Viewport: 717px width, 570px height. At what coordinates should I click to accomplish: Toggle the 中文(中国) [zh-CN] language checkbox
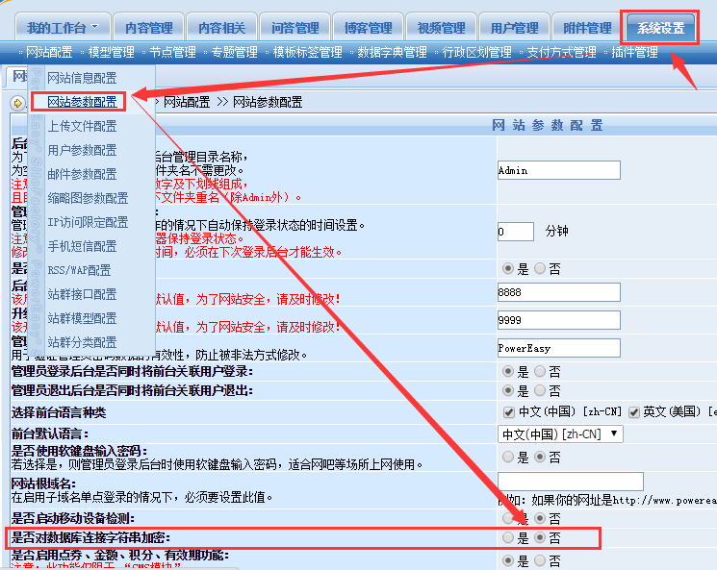click(x=509, y=411)
